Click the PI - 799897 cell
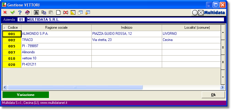The image size is (231, 110). point(56,46)
